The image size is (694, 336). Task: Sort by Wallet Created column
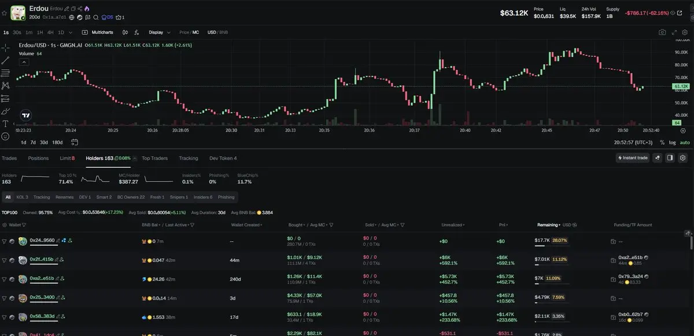tap(246, 225)
